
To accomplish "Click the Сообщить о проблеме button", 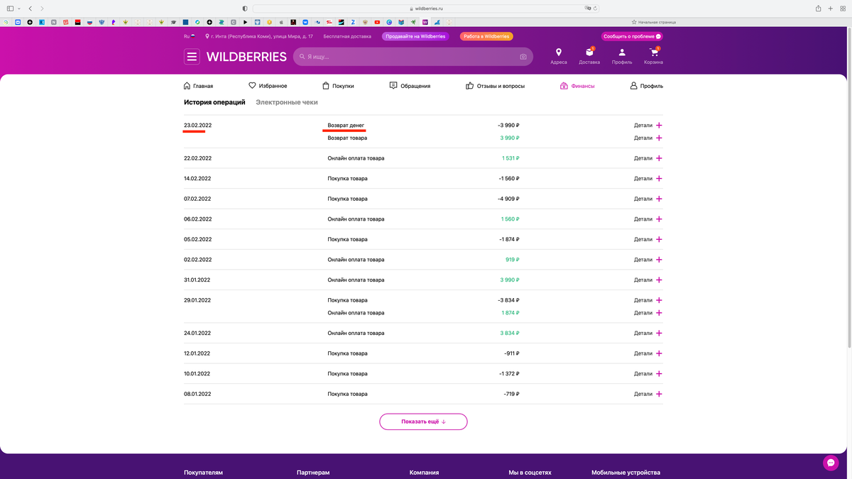I will tap(632, 36).
